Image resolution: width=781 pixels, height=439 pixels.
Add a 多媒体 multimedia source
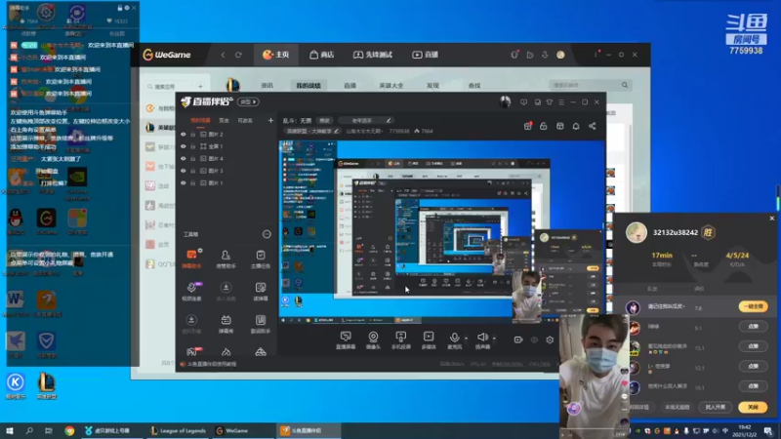(x=429, y=340)
